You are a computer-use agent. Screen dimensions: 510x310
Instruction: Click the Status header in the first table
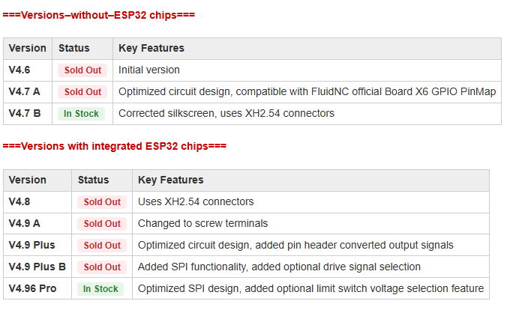pos(73,49)
